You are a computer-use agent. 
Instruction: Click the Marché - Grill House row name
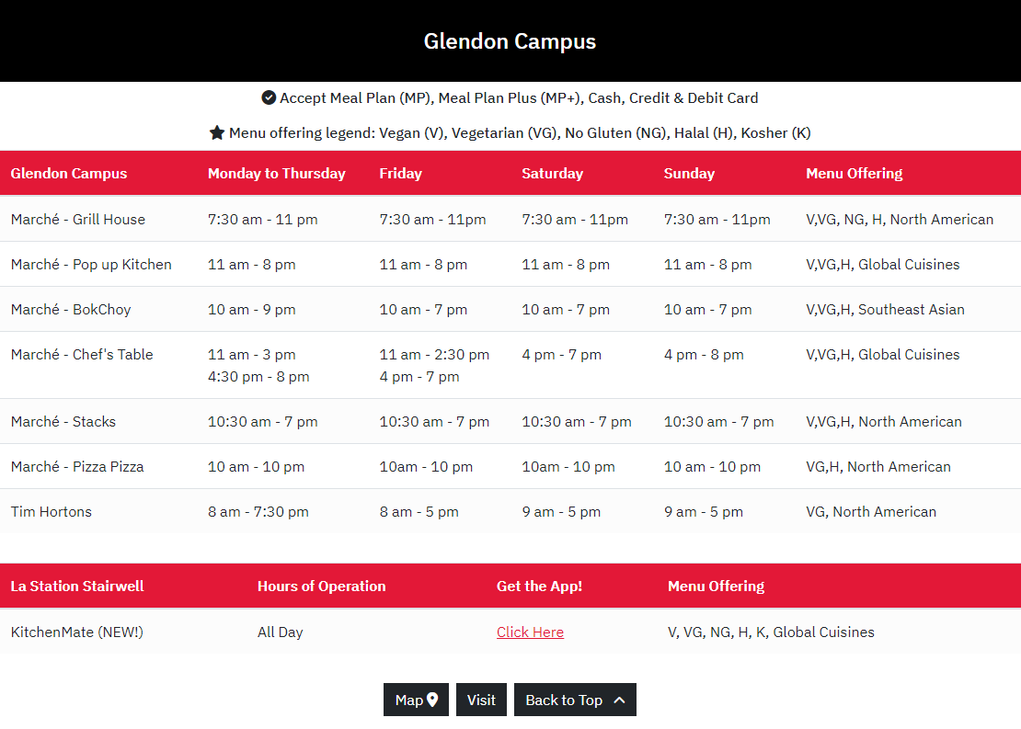click(x=78, y=220)
